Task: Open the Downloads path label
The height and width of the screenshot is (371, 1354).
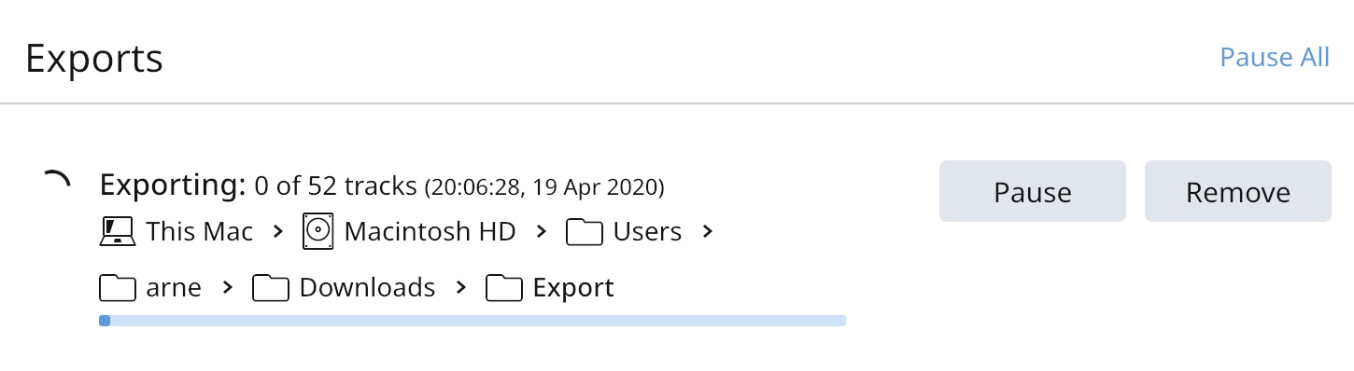Action: point(367,288)
